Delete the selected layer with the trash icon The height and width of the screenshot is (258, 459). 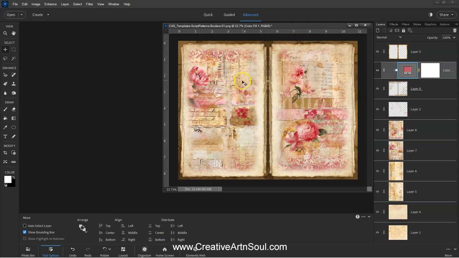[x=454, y=30]
